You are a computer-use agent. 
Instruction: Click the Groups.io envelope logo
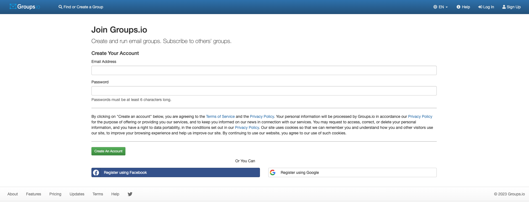coord(25,7)
